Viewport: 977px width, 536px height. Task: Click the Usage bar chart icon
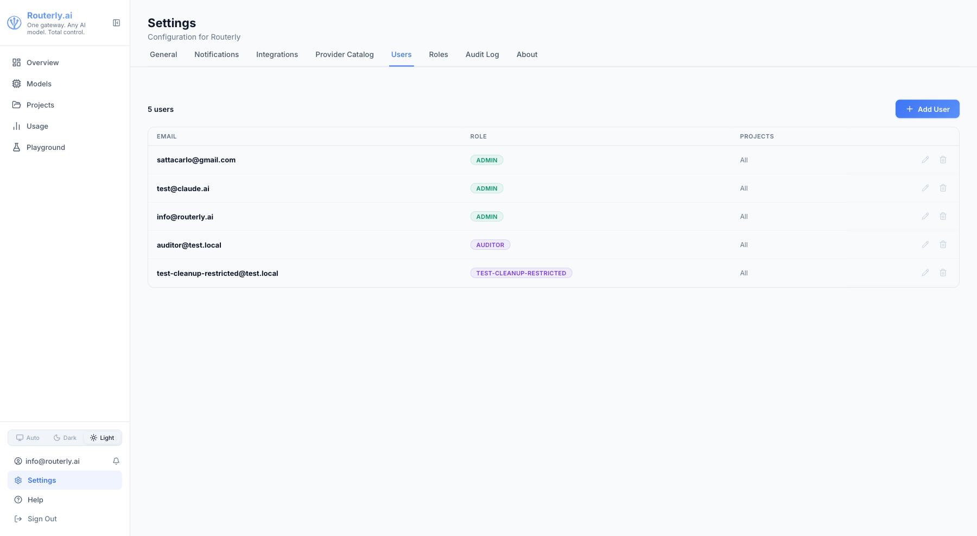[17, 126]
